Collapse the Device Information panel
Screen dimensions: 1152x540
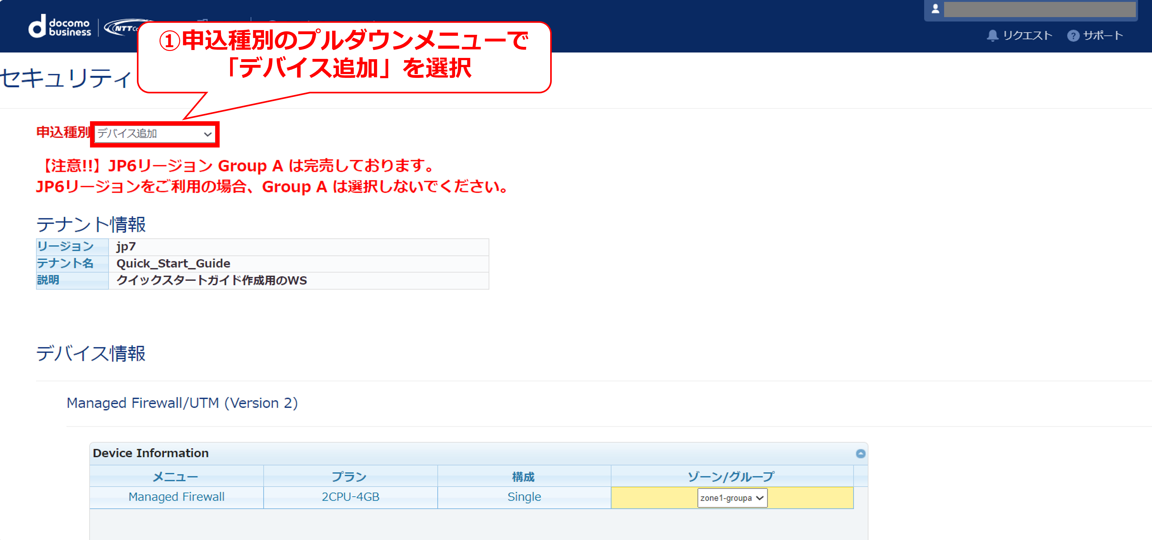pyautogui.click(x=860, y=453)
